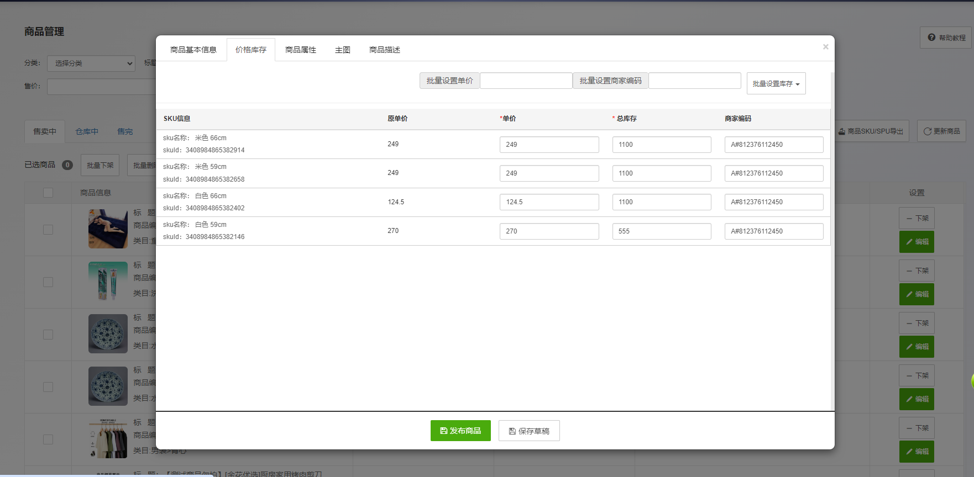Open the 商品描述 tab

point(385,50)
